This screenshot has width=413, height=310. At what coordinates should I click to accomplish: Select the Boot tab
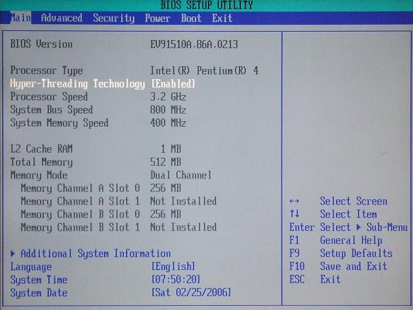pyautogui.click(x=191, y=18)
